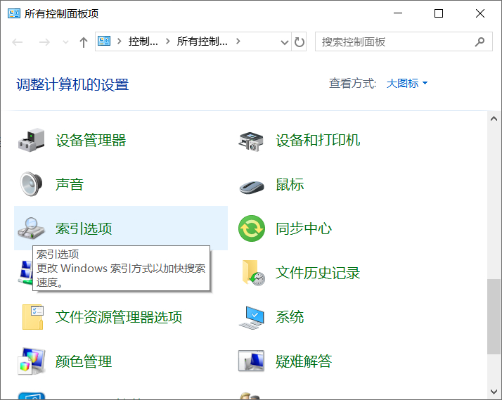Click the 调整计算机的设置 heading
This screenshot has height=400, width=502.
tap(72, 85)
